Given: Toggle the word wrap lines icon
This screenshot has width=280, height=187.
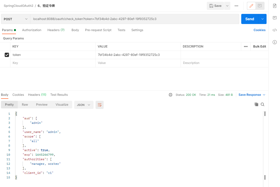Looking at the screenshot, I should tap(100, 105).
